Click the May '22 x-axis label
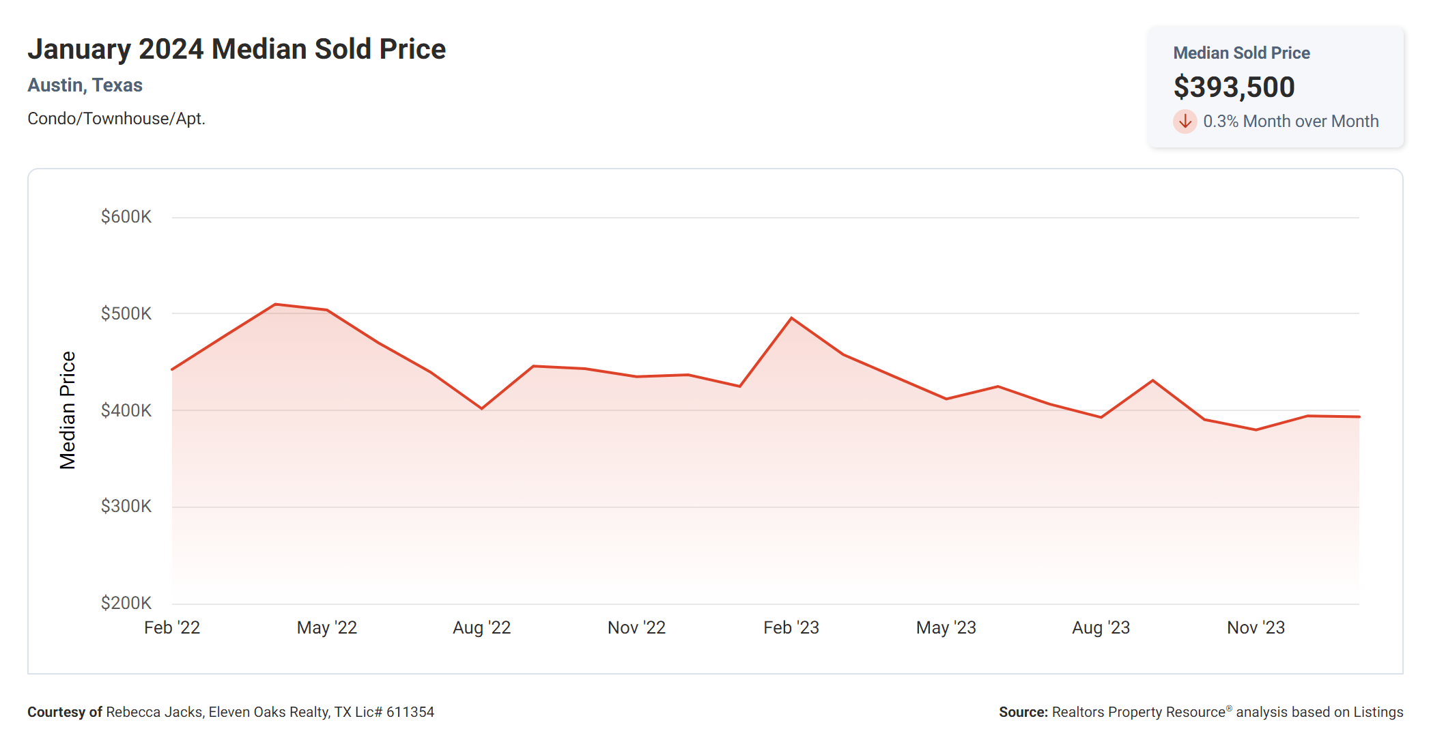This screenshot has height=751, width=1431. click(x=326, y=627)
